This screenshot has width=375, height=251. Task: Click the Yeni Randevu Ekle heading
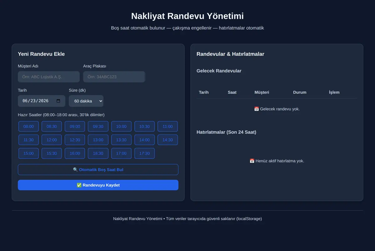pos(41,54)
